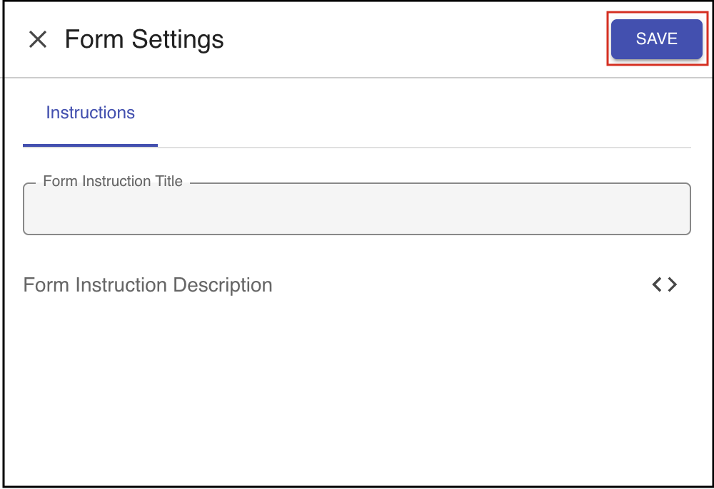Click the Form Settings heading
The width and height of the screenshot is (714, 489).
(x=144, y=39)
